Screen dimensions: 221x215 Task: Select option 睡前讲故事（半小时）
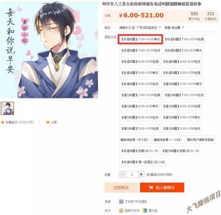135,140
